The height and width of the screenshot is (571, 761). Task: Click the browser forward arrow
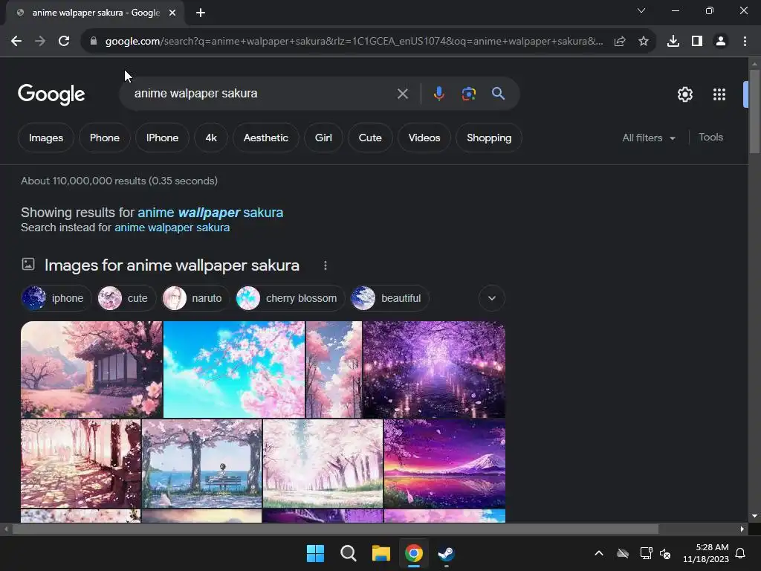tap(40, 42)
